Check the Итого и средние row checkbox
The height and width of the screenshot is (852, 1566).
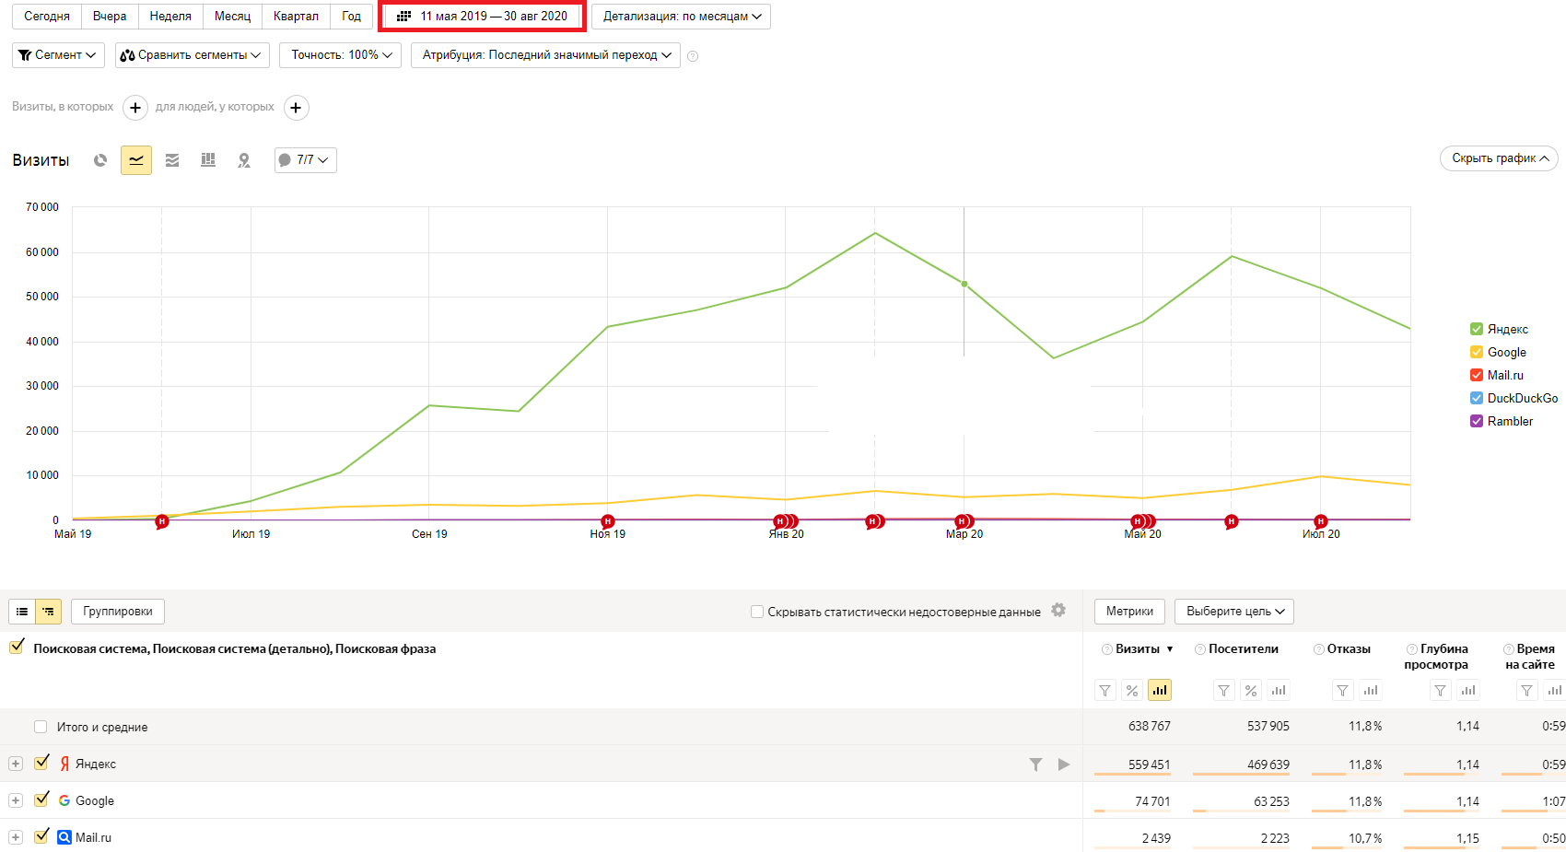pyautogui.click(x=41, y=727)
